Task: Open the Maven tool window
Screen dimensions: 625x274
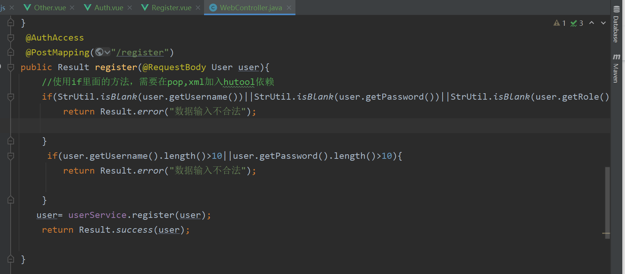Action: (616, 68)
